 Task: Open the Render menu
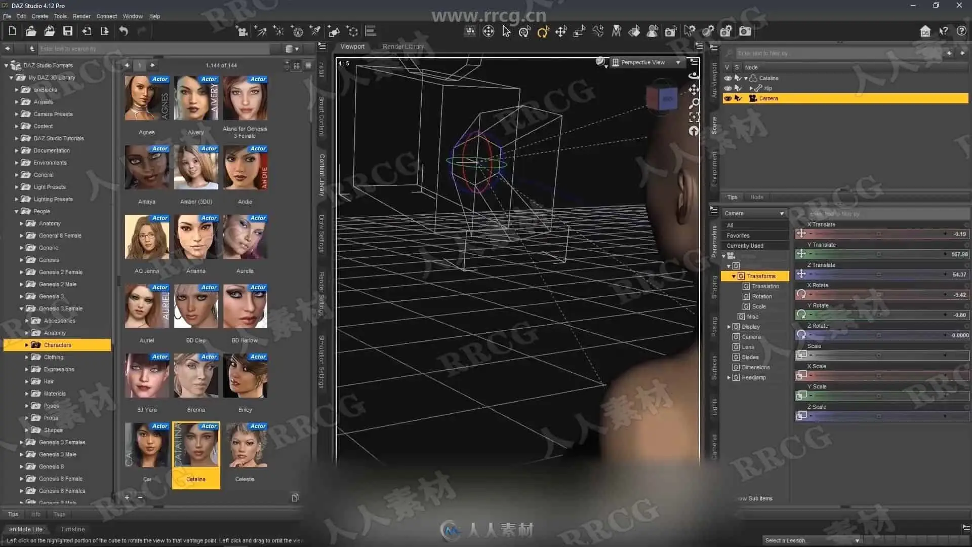tap(82, 16)
